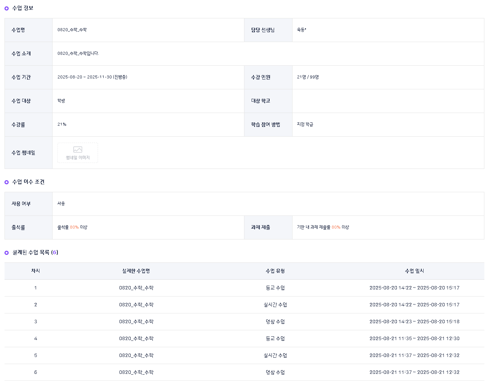Click the class schedule in row 6
The image size is (487, 381).
click(414, 372)
